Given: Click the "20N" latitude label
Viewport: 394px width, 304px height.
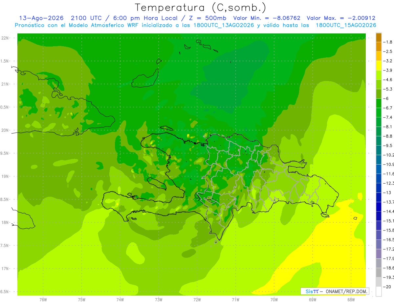Looking at the screenshot, I should point(5,131).
